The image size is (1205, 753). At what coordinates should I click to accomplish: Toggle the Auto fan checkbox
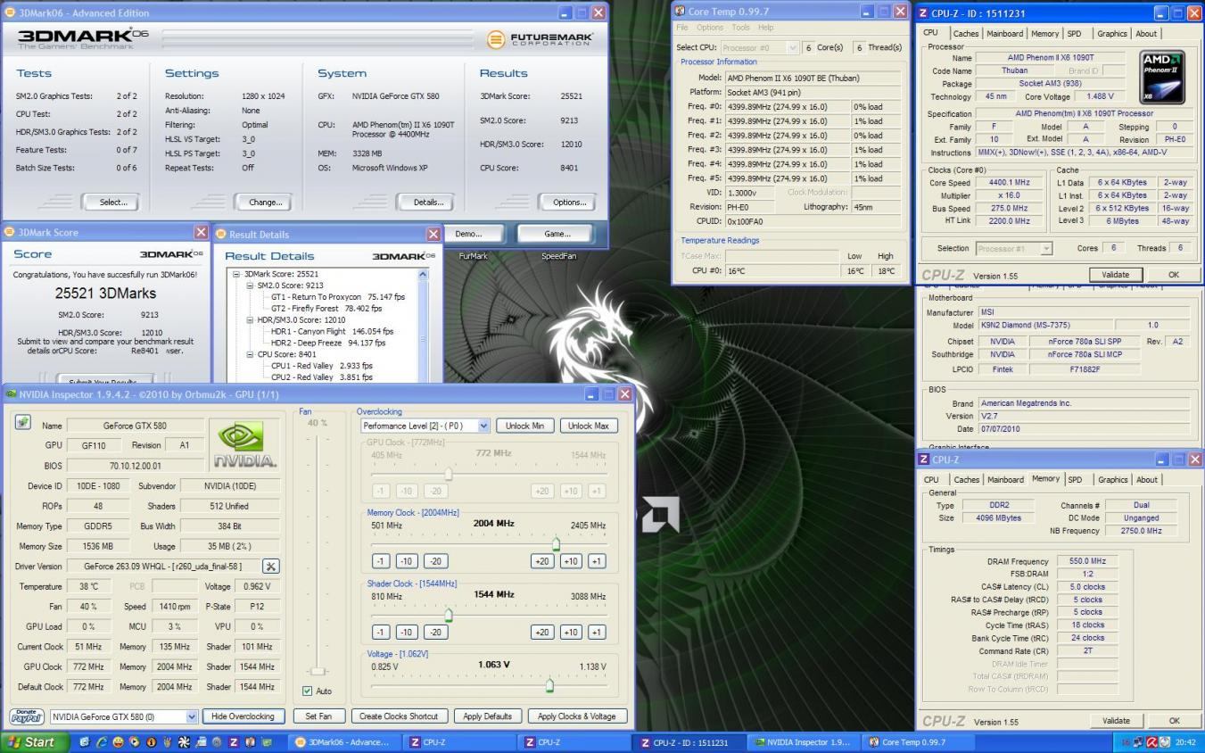coord(308,691)
